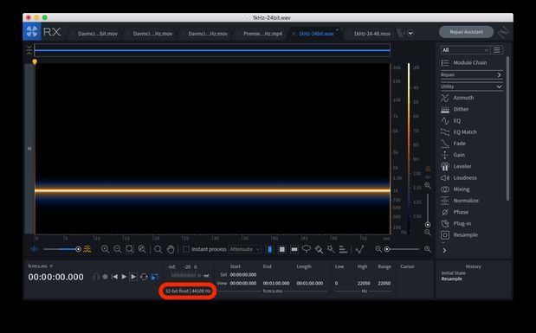Image resolution: width=536 pixels, height=333 pixels.
Task: Select Resample history entry
Action: pyautogui.click(x=451, y=279)
